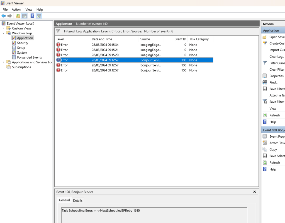Click Refresh under Event 100 actions

[275, 162]
